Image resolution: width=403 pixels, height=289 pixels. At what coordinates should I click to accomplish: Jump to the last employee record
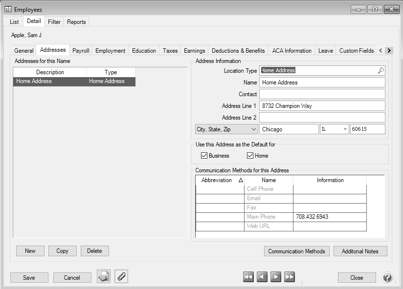point(290,277)
